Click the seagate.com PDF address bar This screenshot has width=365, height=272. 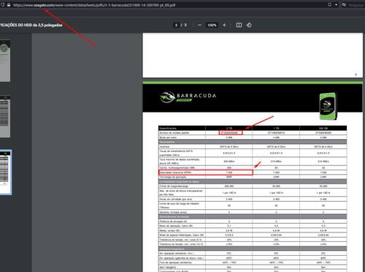tap(94, 5)
